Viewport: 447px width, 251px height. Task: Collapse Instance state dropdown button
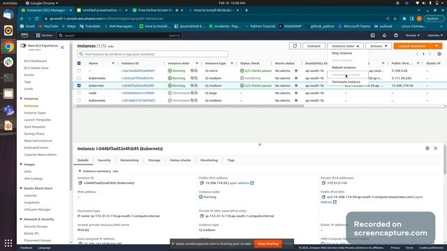[x=345, y=46]
